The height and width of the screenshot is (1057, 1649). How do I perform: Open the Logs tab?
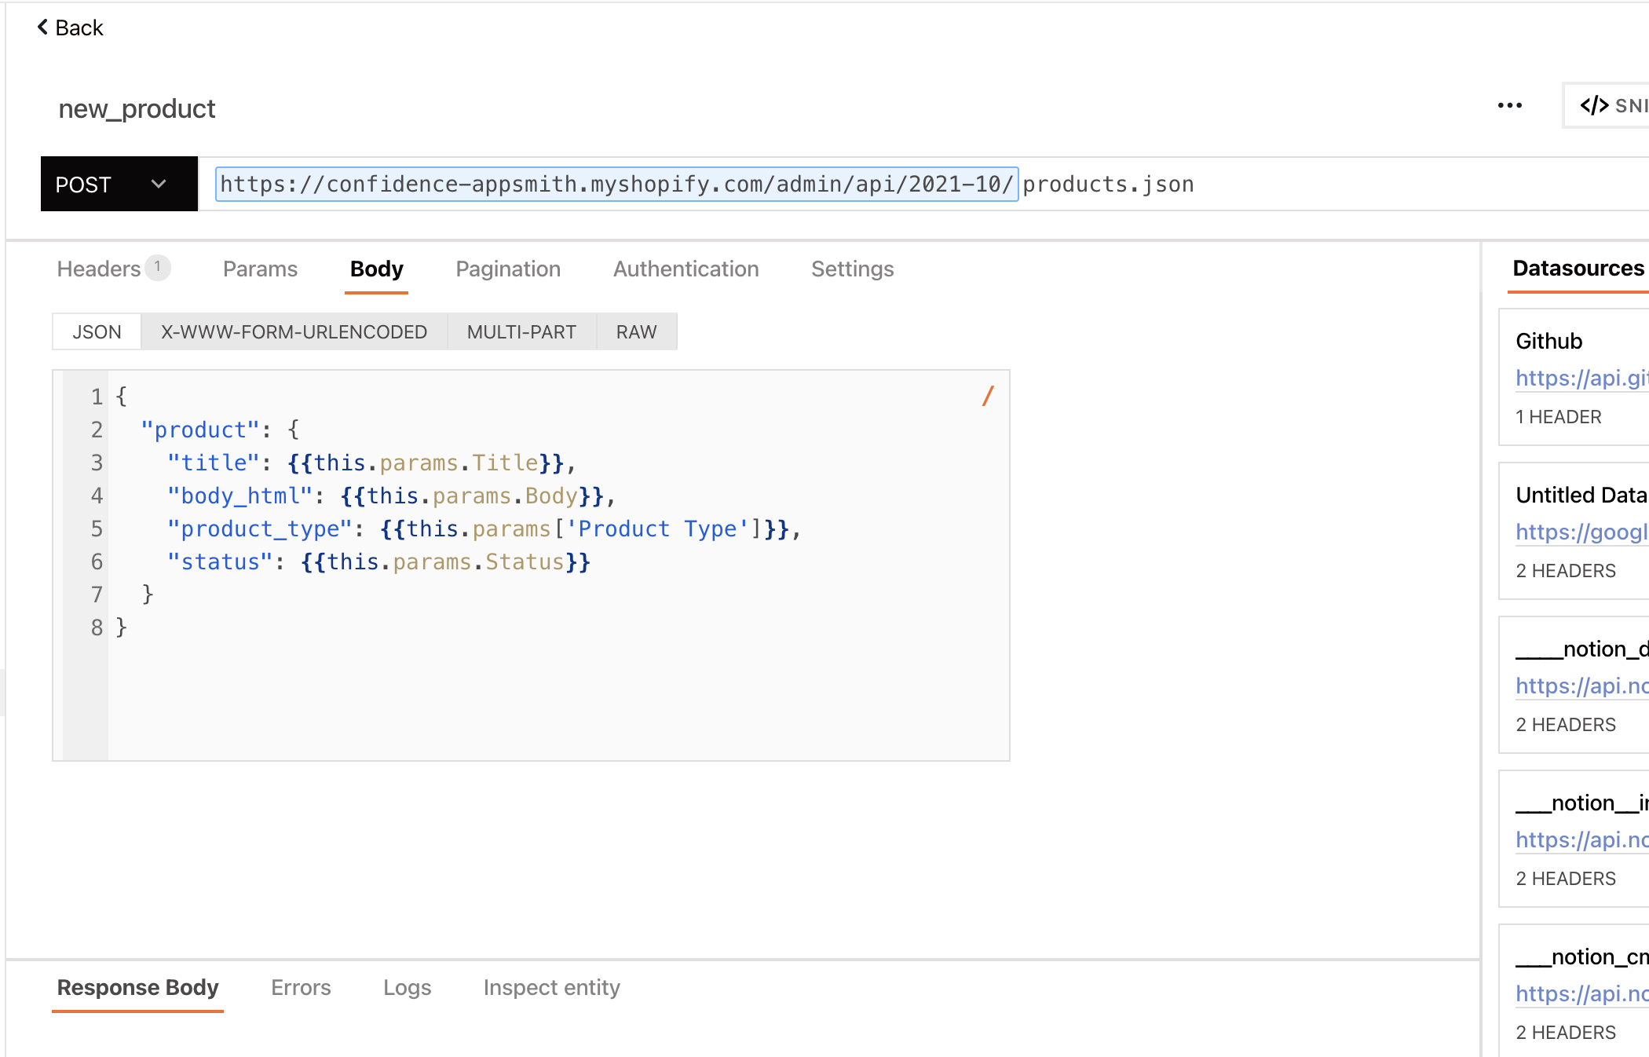coord(407,987)
